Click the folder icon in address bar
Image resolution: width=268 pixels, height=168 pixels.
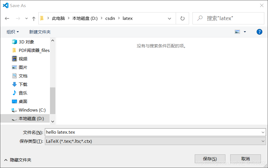[42, 18]
